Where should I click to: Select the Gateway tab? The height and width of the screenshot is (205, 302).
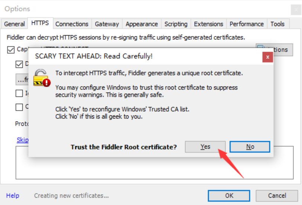coord(107,24)
